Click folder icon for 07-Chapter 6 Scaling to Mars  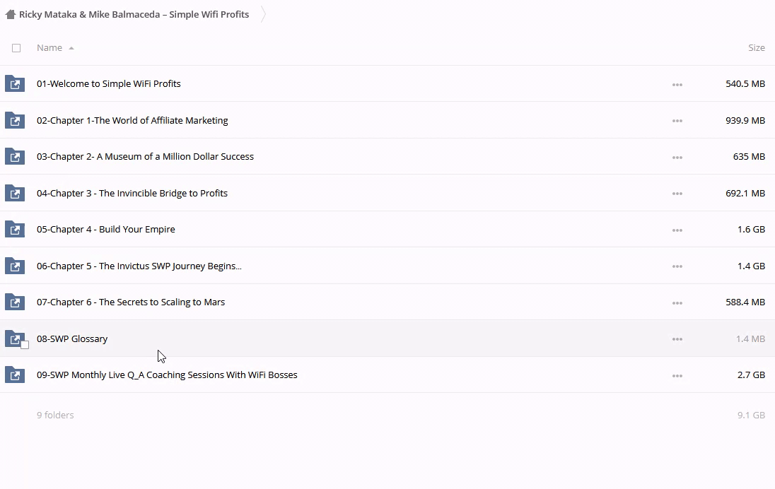tap(15, 302)
